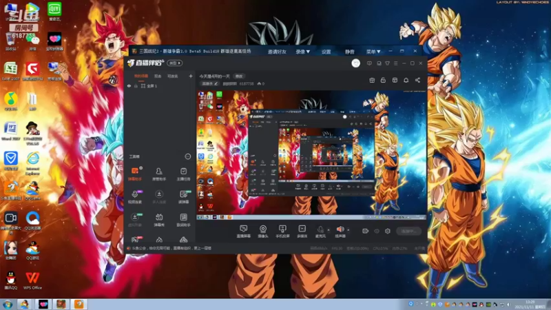Open the 腾讯QQ desktop icon

11,280
